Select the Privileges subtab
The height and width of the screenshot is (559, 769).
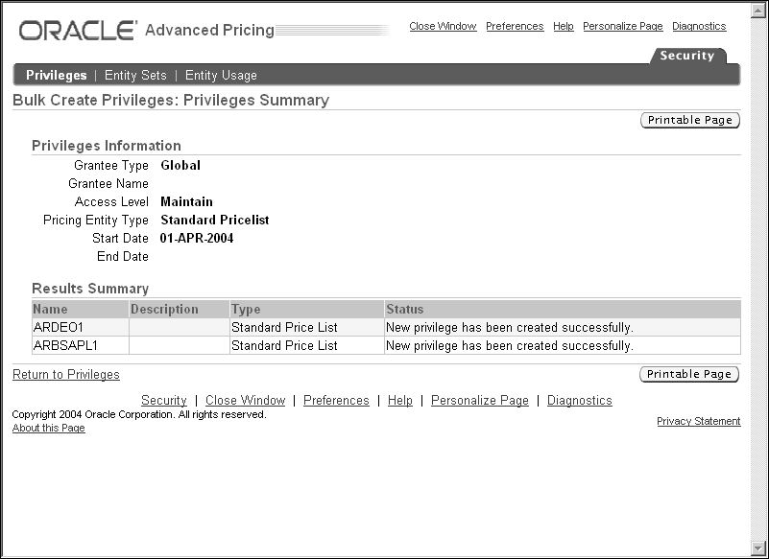[x=57, y=75]
